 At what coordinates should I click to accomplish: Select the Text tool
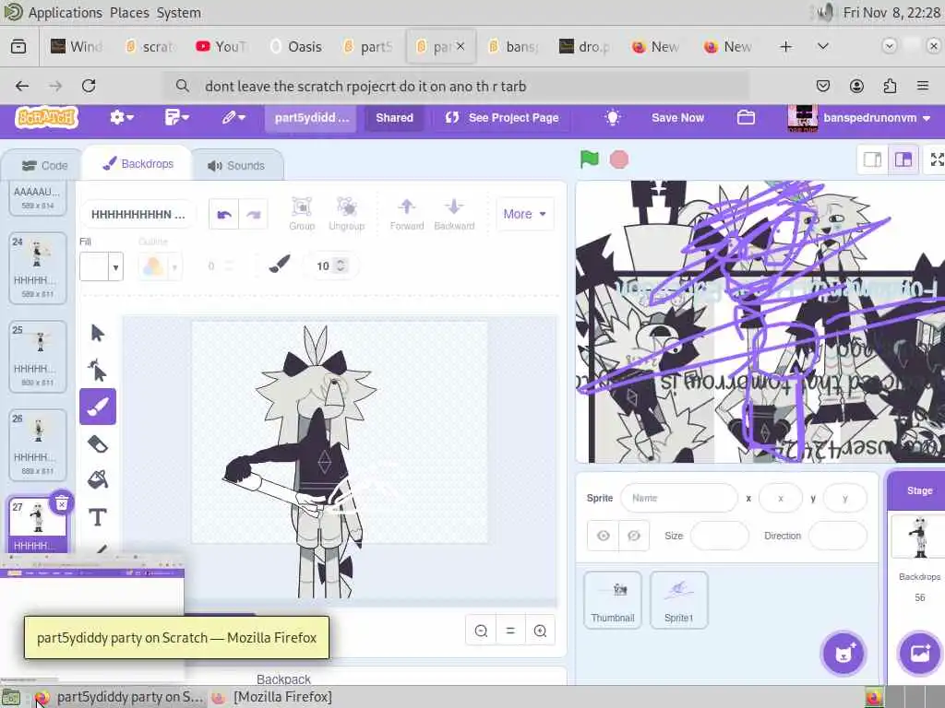98,517
